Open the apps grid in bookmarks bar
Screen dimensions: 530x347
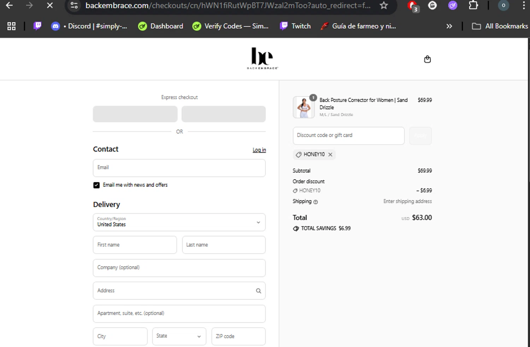[x=11, y=26]
